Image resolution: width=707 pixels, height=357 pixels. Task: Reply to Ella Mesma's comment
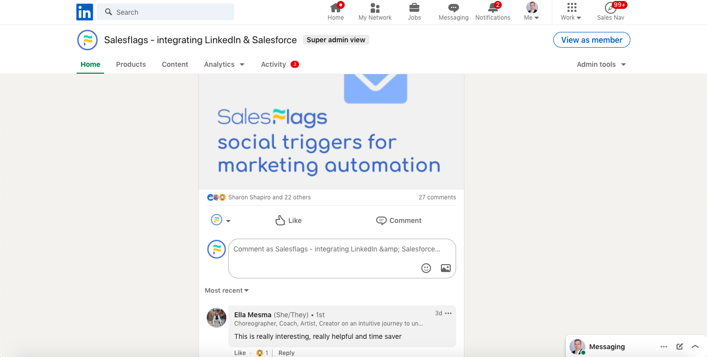287,353
